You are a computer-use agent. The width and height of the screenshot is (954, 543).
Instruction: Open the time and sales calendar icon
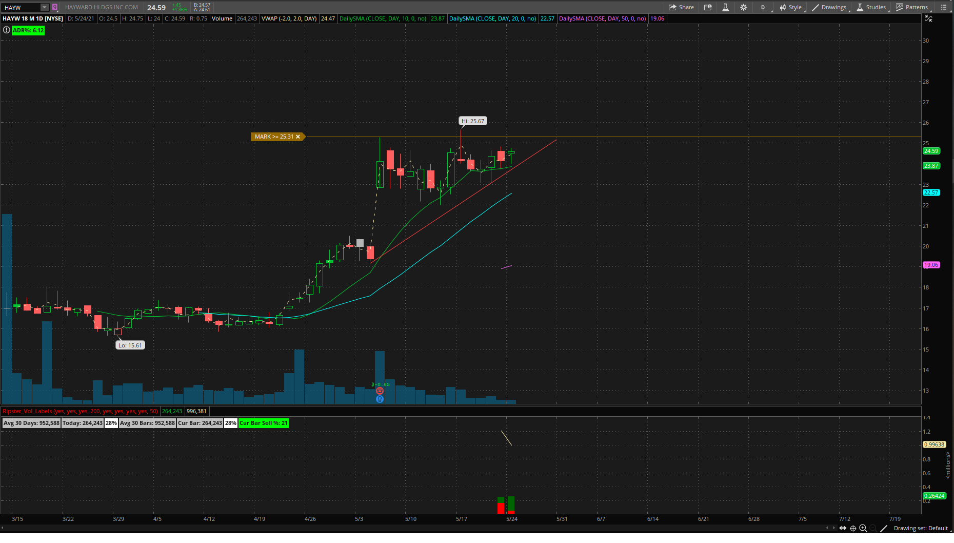[x=708, y=7]
